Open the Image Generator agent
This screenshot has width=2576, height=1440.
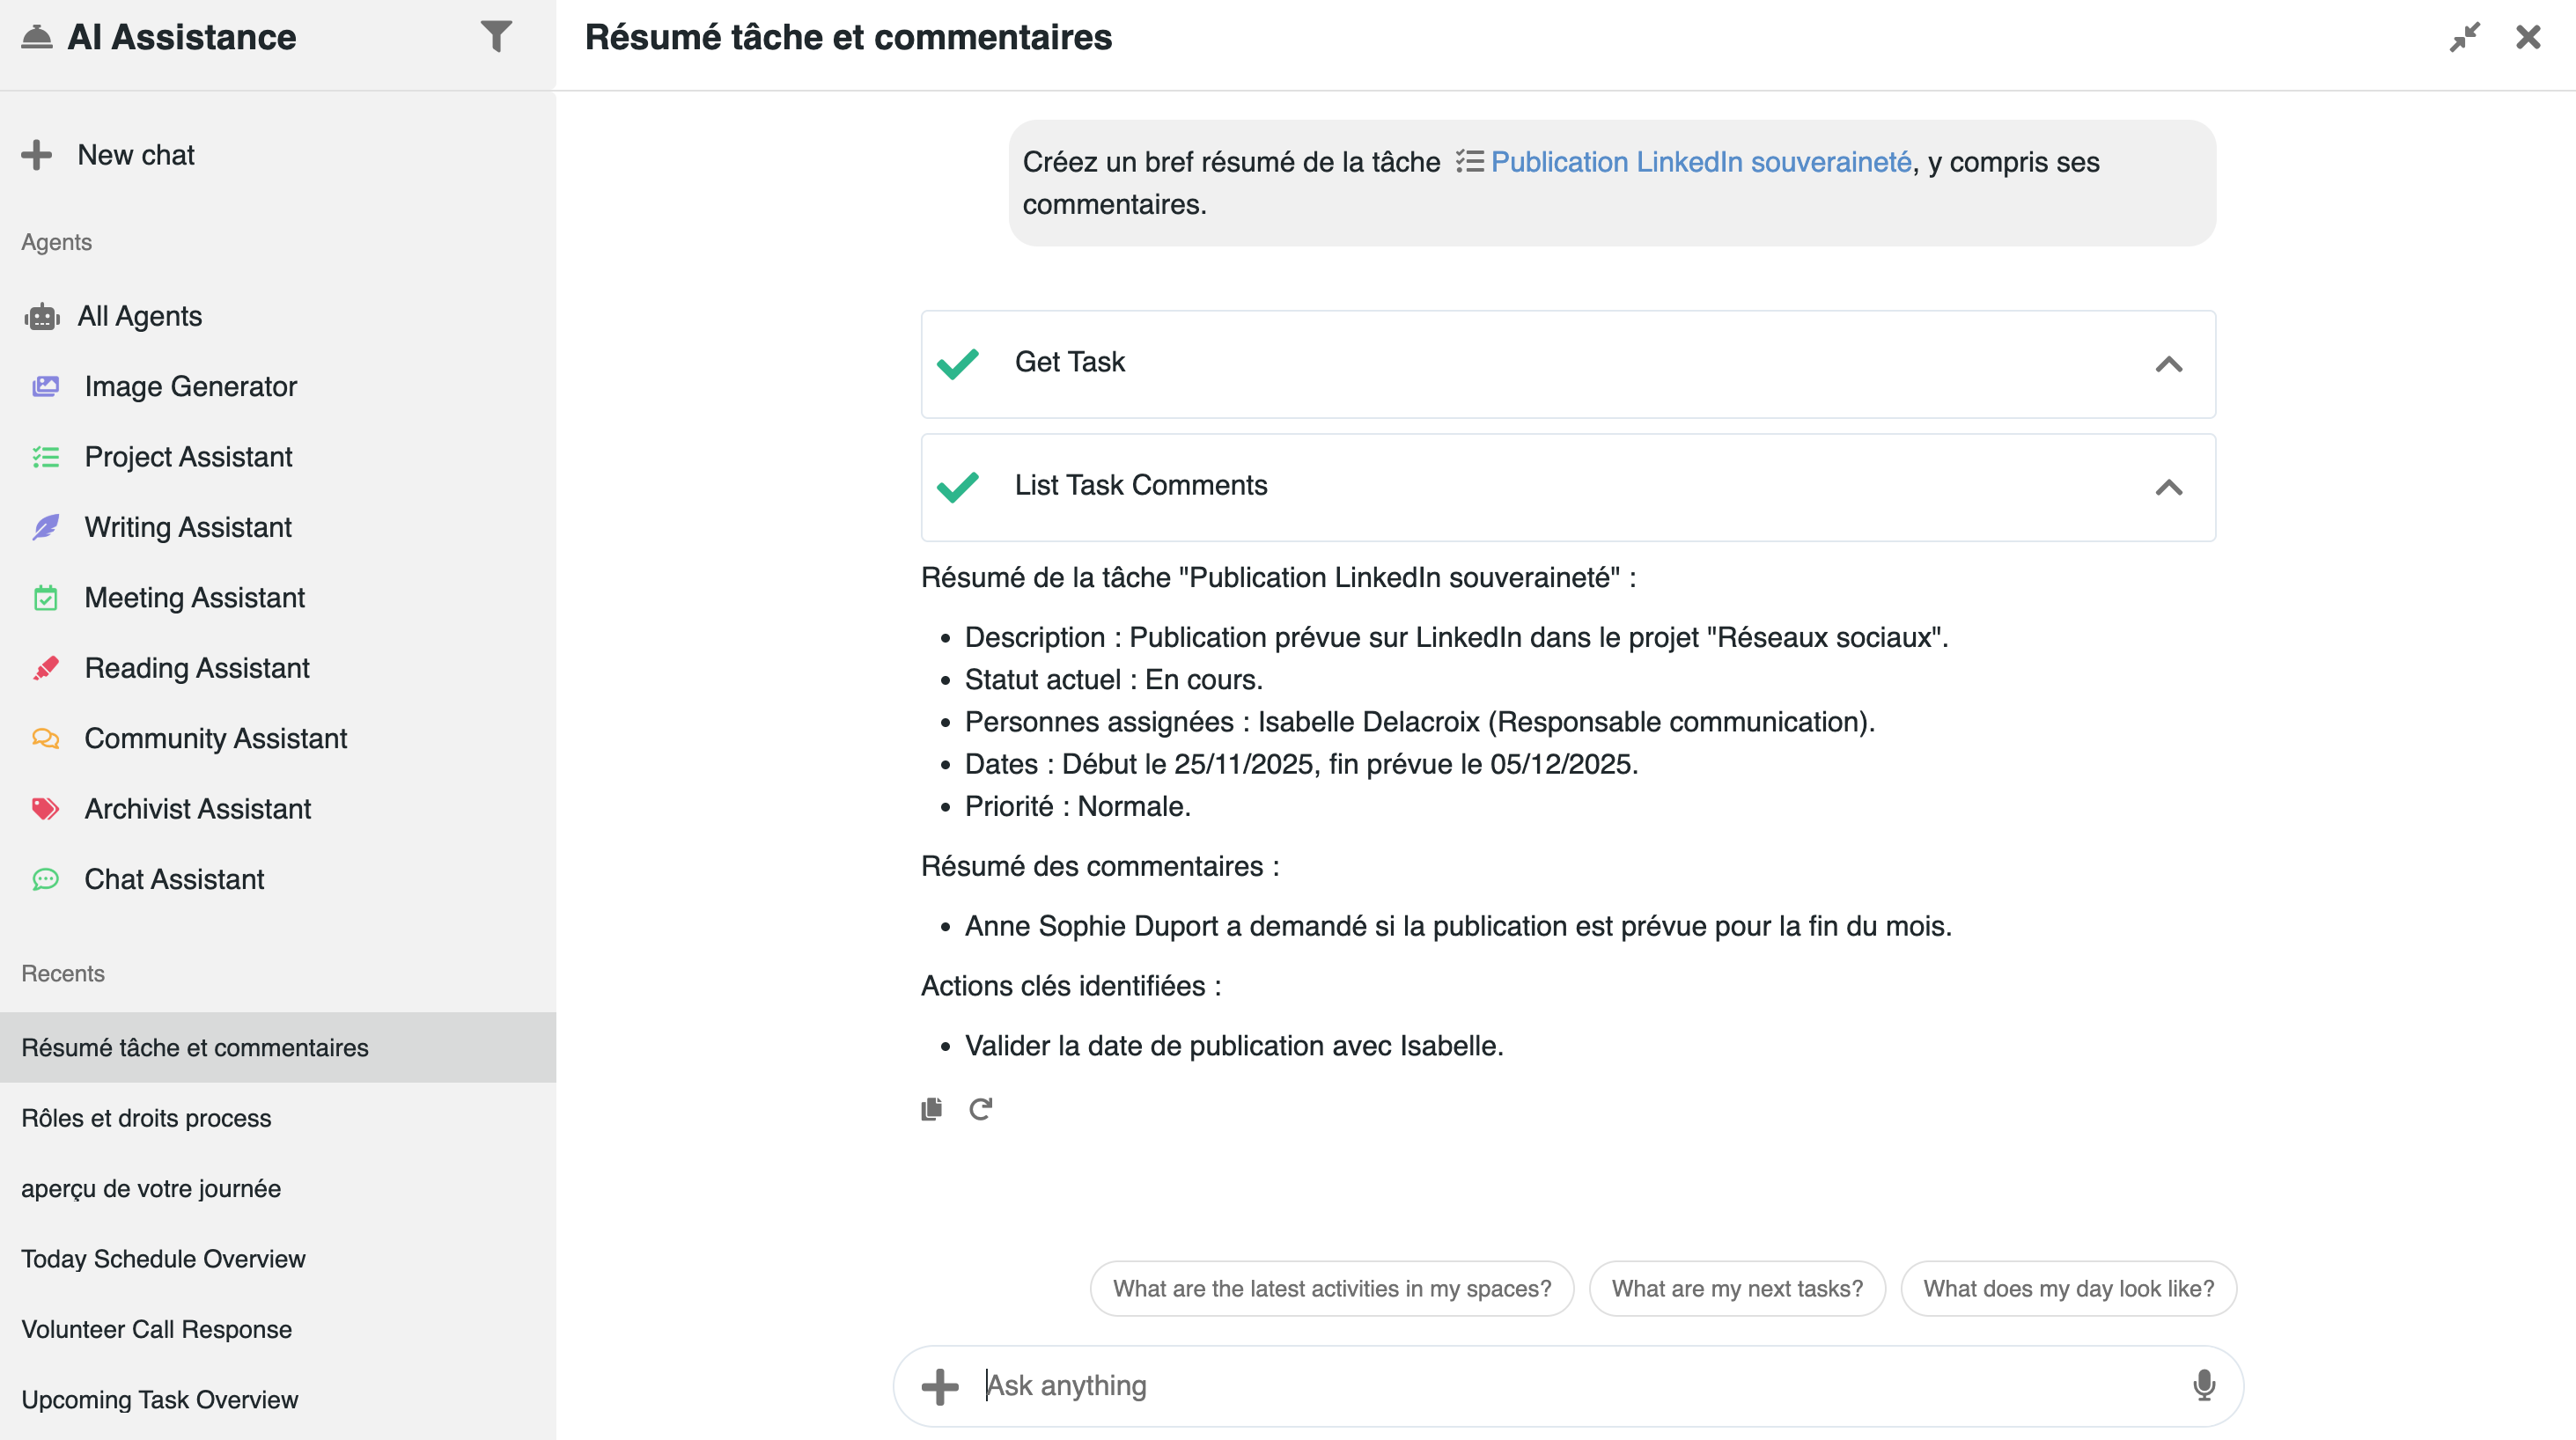click(x=190, y=386)
